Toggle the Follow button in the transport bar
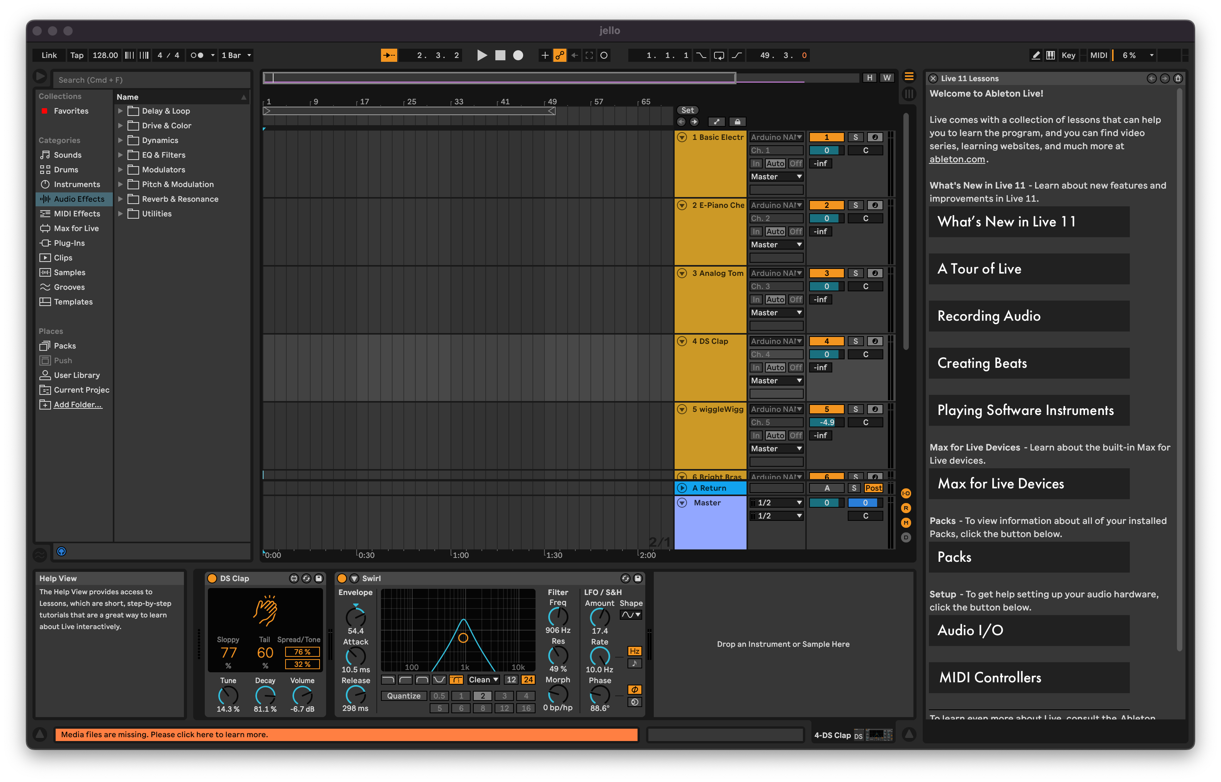Viewport: 1221px width, 782px height. tap(389, 55)
